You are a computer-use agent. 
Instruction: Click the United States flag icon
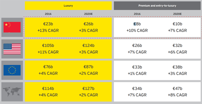coord(12,49)
